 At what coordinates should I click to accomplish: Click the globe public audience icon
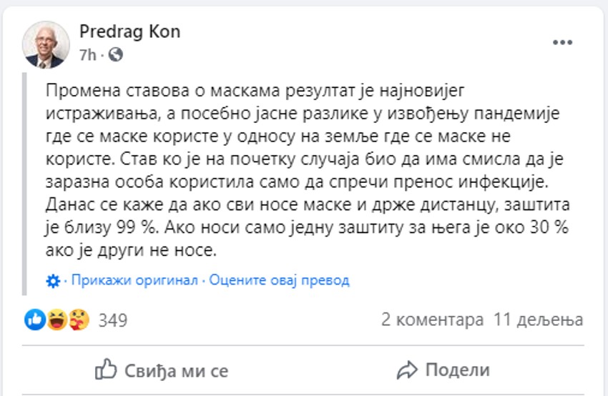116,54
